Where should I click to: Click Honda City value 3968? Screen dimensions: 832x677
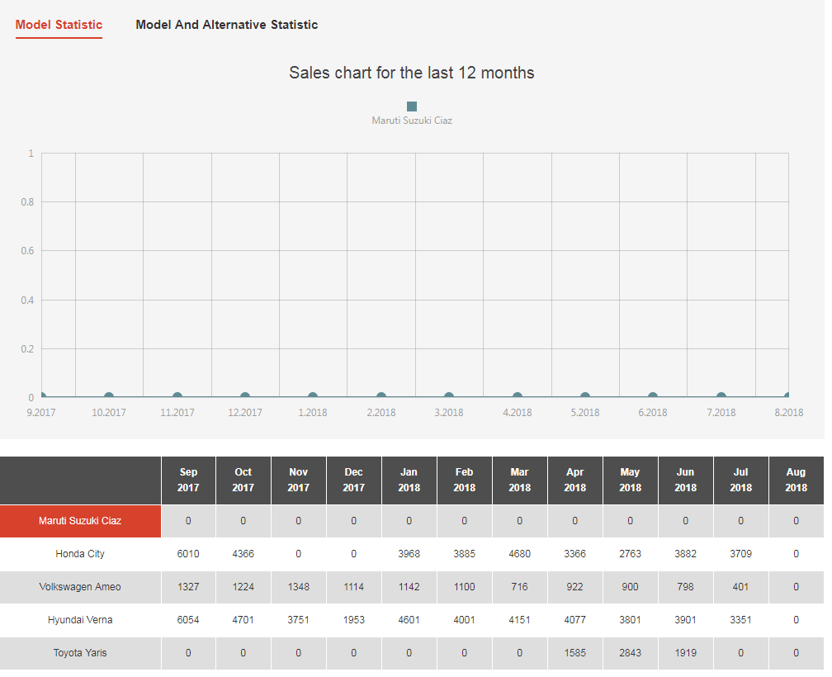click(x=409, y=554)
